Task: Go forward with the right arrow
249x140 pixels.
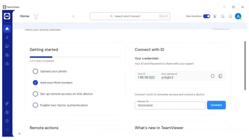Action: 80,16
